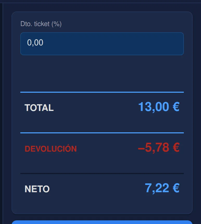This screenshot has width=201, height=224.
Task: Click the euro symbol next to –5,78
Action: click(x=176, y=147)
